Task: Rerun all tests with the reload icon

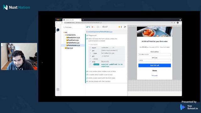Action: tap(125, 27)
